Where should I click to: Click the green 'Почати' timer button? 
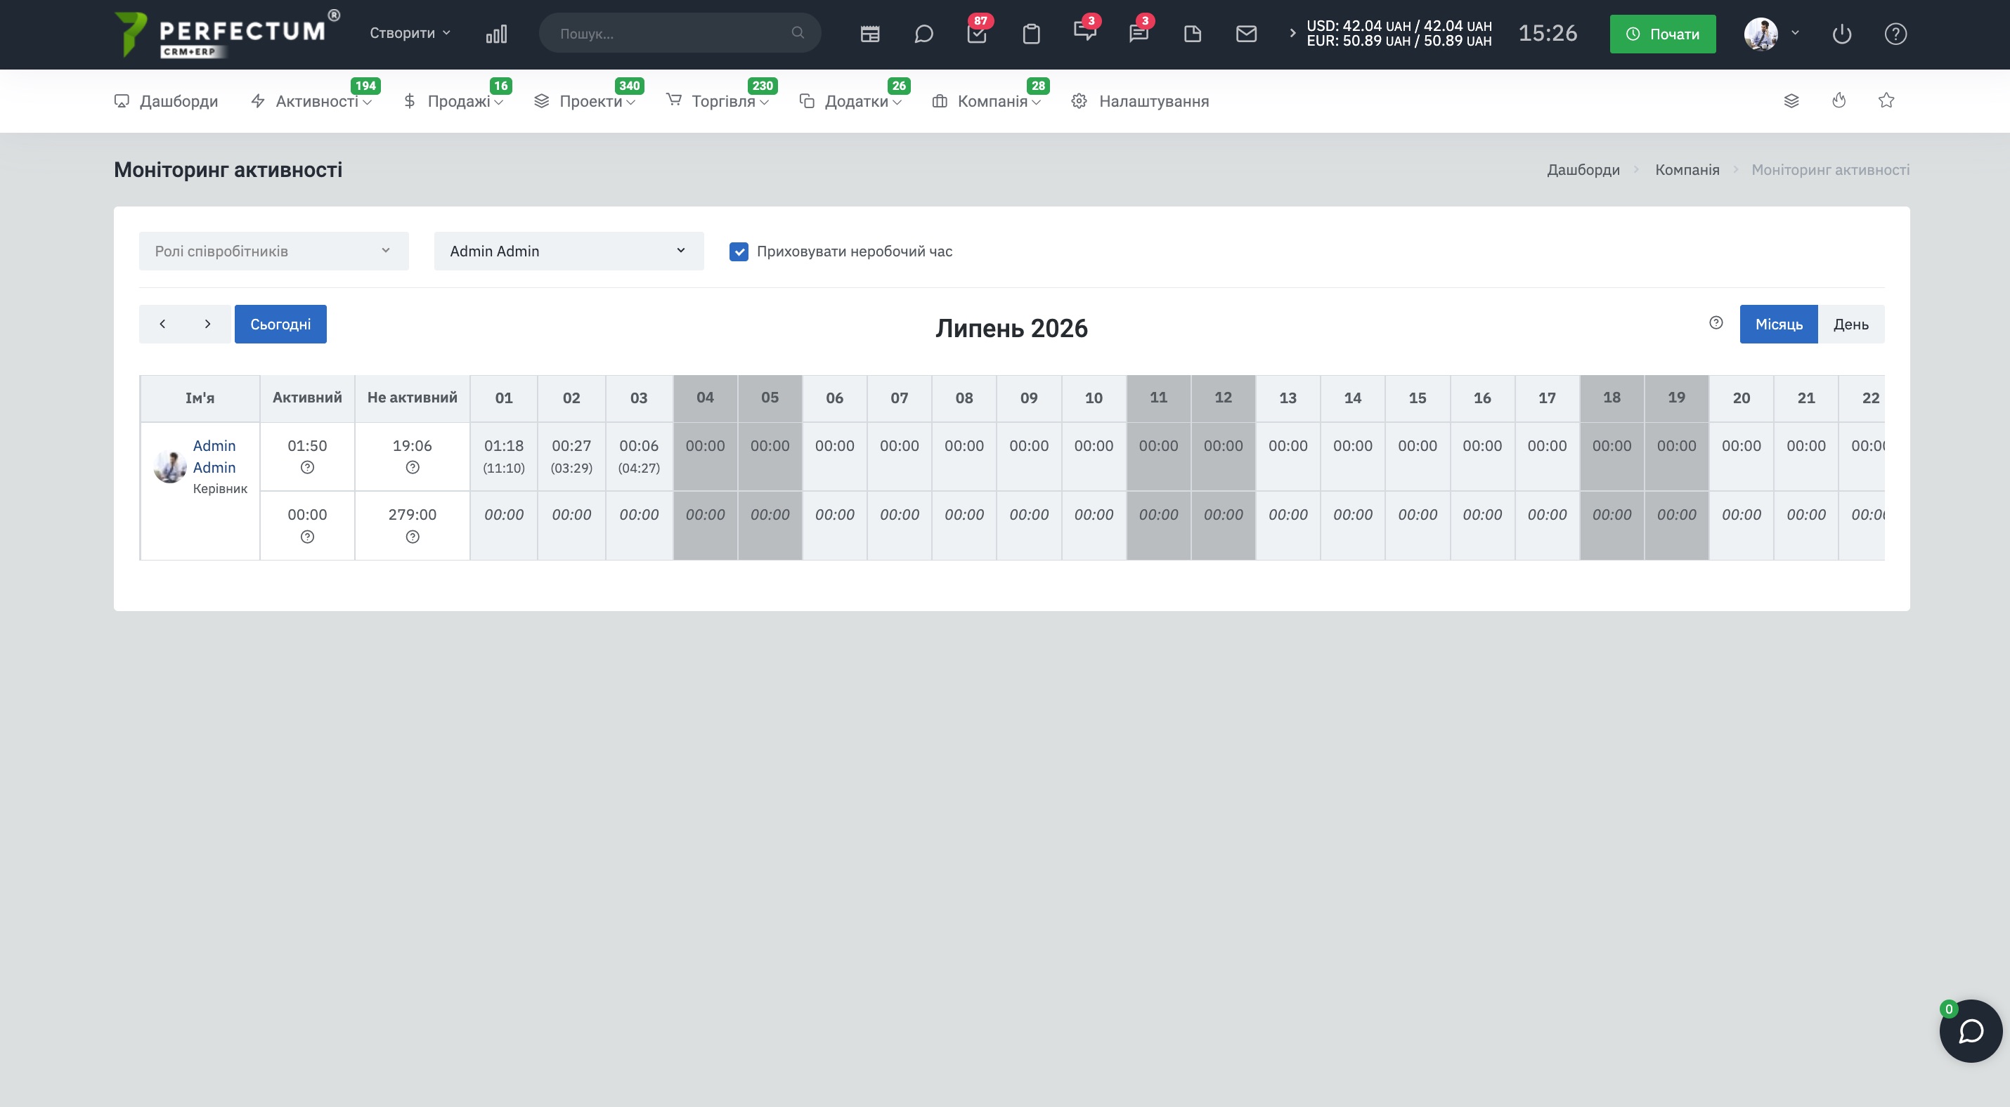tap(1662, 34)
